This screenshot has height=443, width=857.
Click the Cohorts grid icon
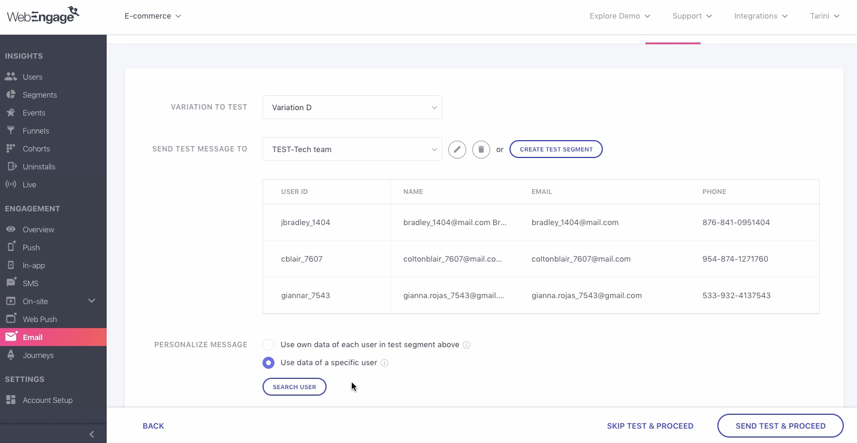11,148
